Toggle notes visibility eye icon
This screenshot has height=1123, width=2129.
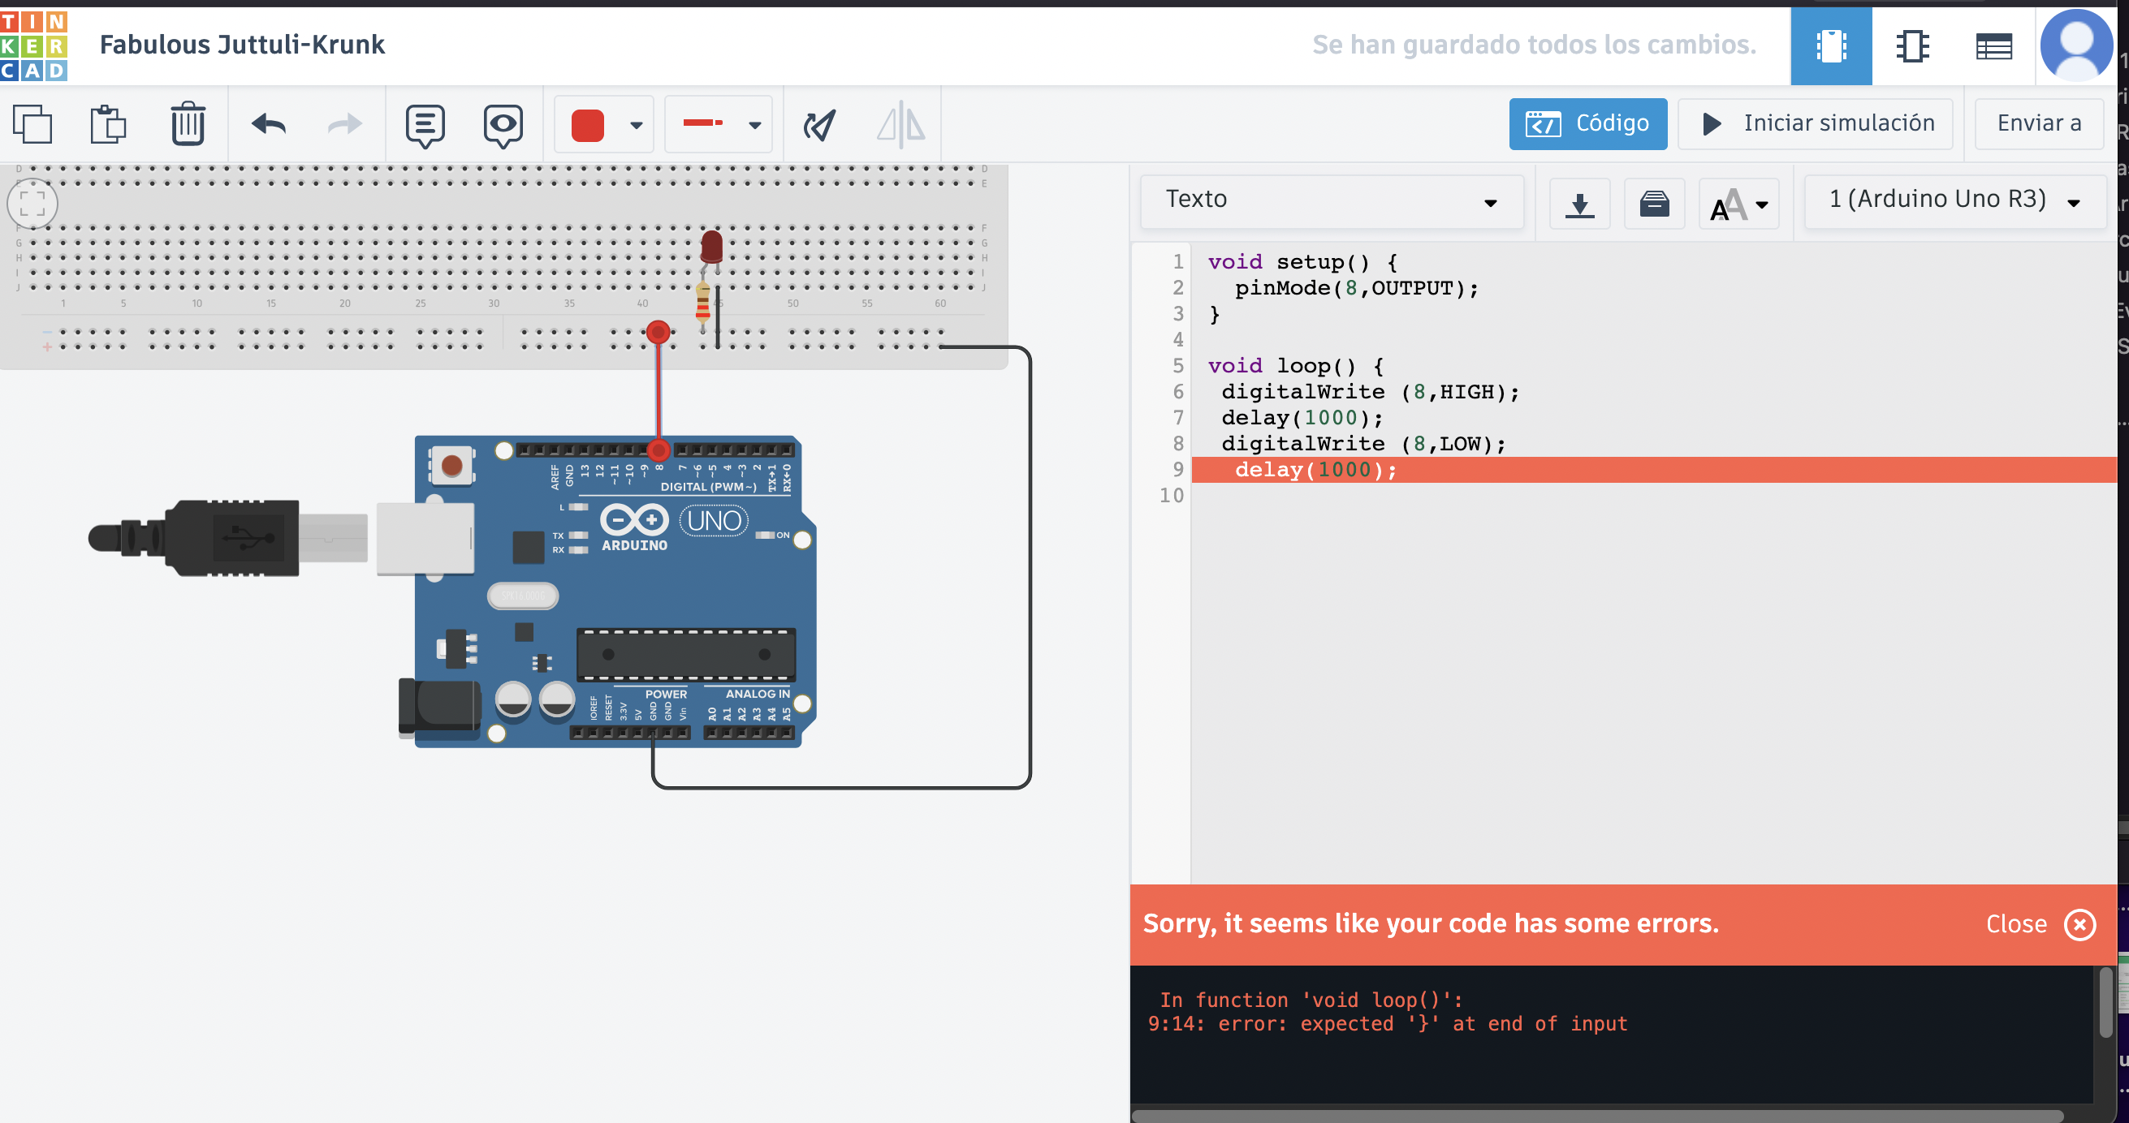click(x=503, y=125)
